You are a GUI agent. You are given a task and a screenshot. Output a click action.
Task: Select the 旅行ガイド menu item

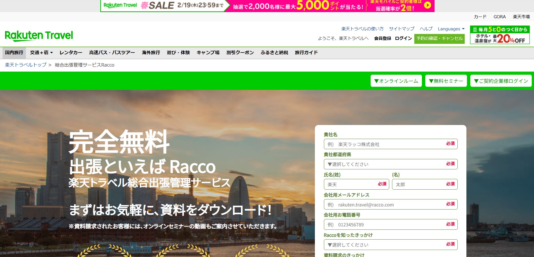pos(306,53)
